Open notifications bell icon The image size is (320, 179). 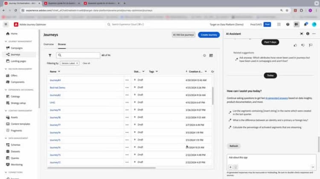[305, 24]
